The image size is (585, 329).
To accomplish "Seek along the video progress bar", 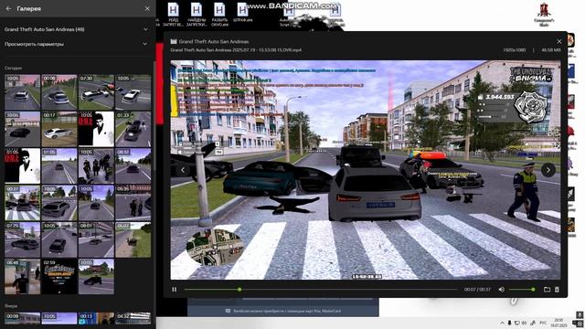I will [321, 290].
